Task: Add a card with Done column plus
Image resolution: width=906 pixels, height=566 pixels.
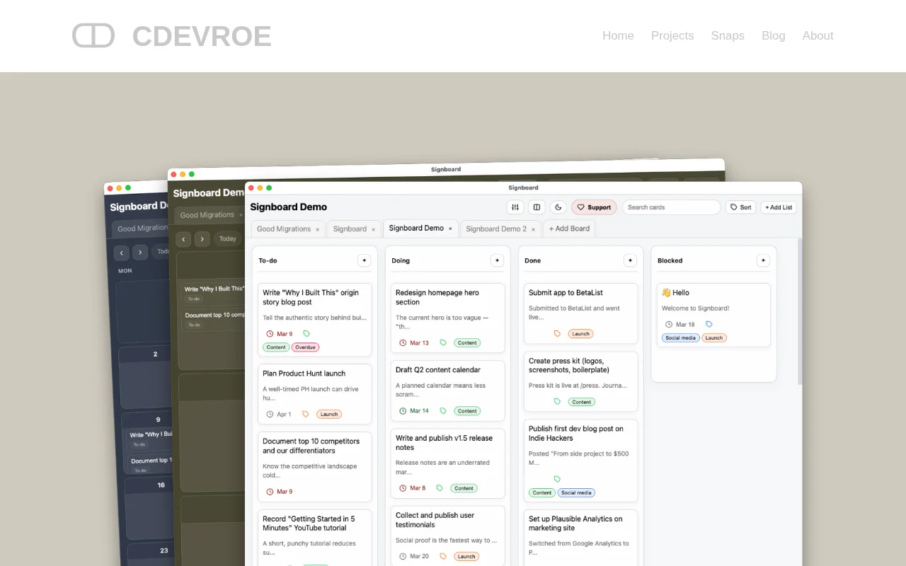Action: pyautogui.click(x=630, y=260)
